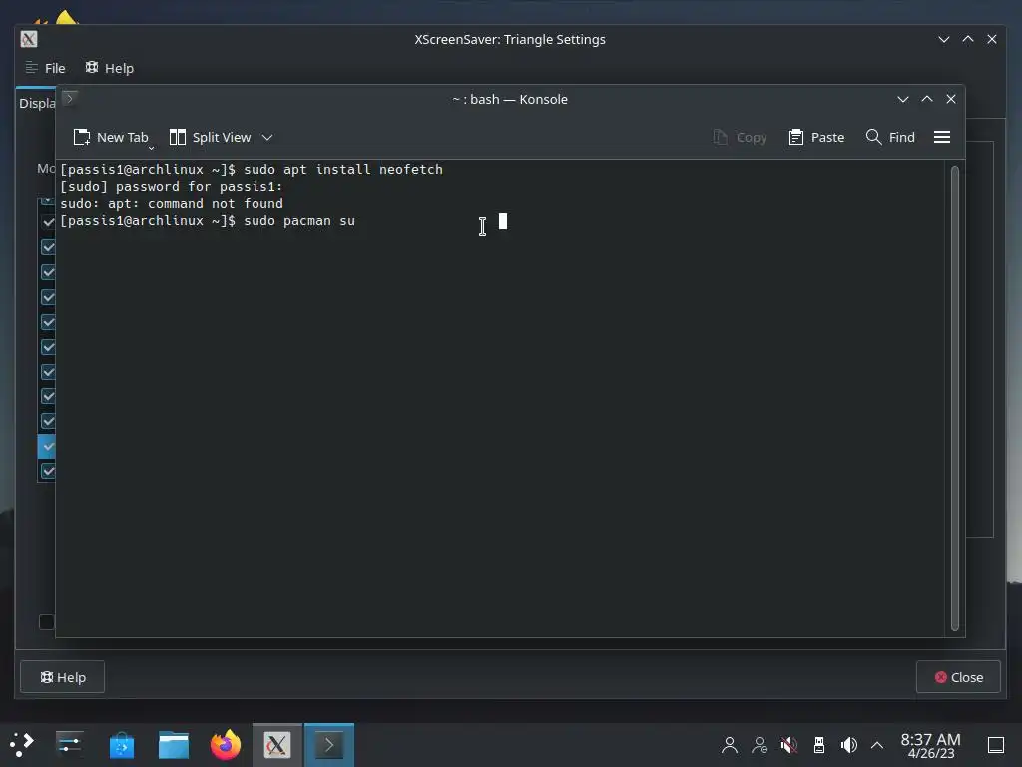Click the Split View button
This screenshot has width=1022, height=767.
coord(210,137)
